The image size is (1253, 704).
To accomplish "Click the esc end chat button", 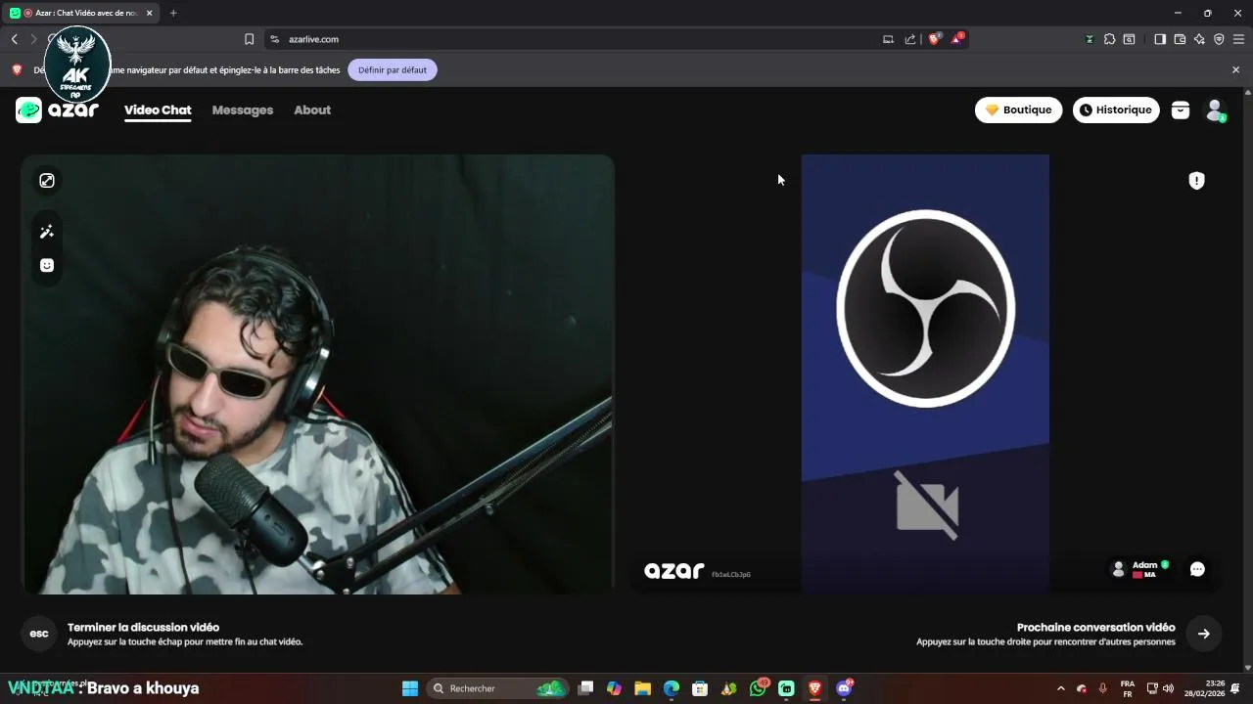I will [x=39, y=634].
